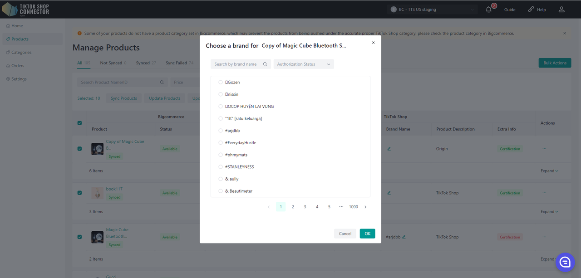Toggle the select-all products checkbox
Image resolution: width=581 pixels, height=278 pixels.
(79, 123)
